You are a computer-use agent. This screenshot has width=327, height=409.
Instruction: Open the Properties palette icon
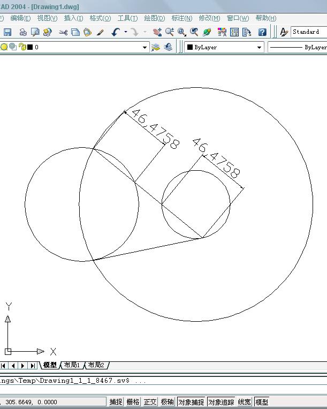click(x=222, y=32)
